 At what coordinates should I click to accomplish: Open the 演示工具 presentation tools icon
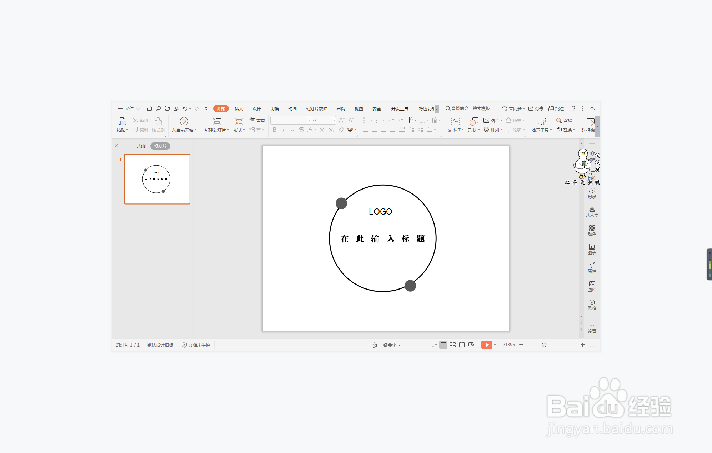click(x=541, y=121)
